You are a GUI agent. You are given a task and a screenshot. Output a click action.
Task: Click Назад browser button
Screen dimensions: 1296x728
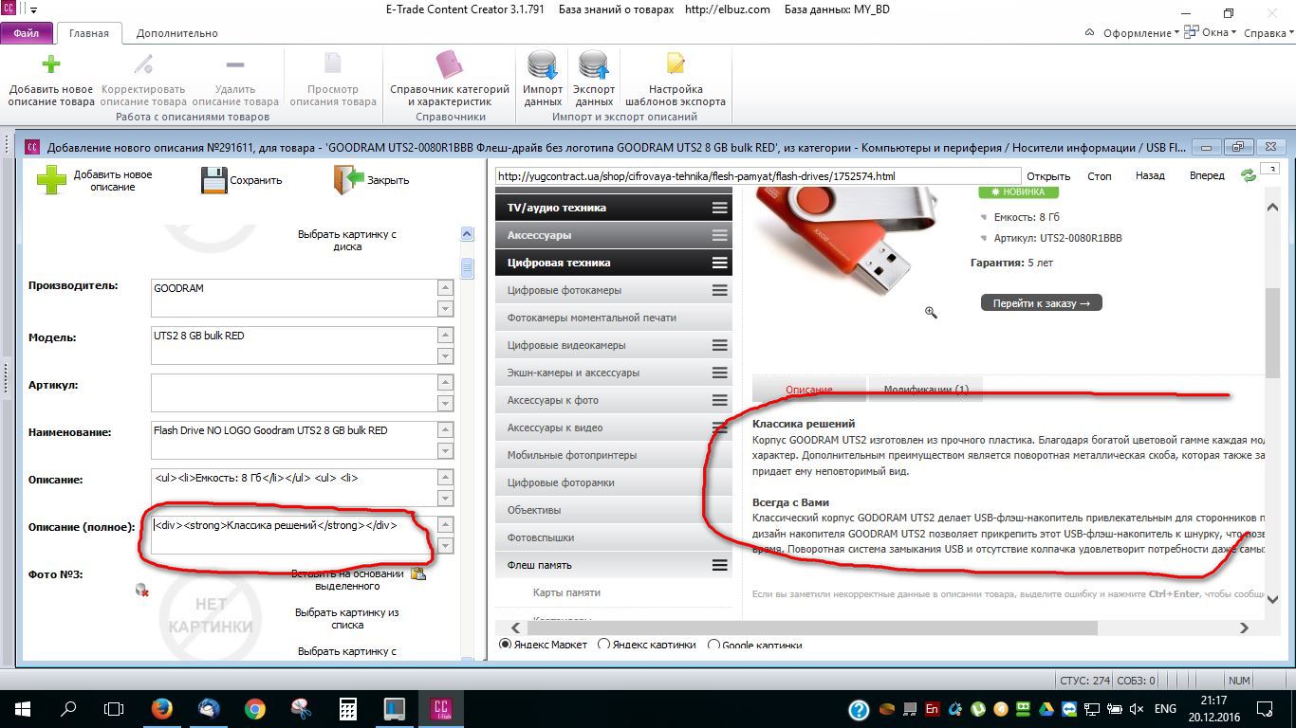coord(1150,176)
